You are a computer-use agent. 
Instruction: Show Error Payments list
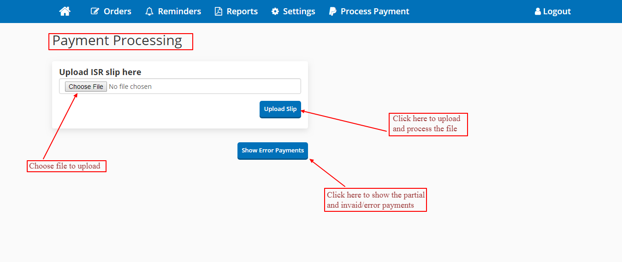pos(272,151)
